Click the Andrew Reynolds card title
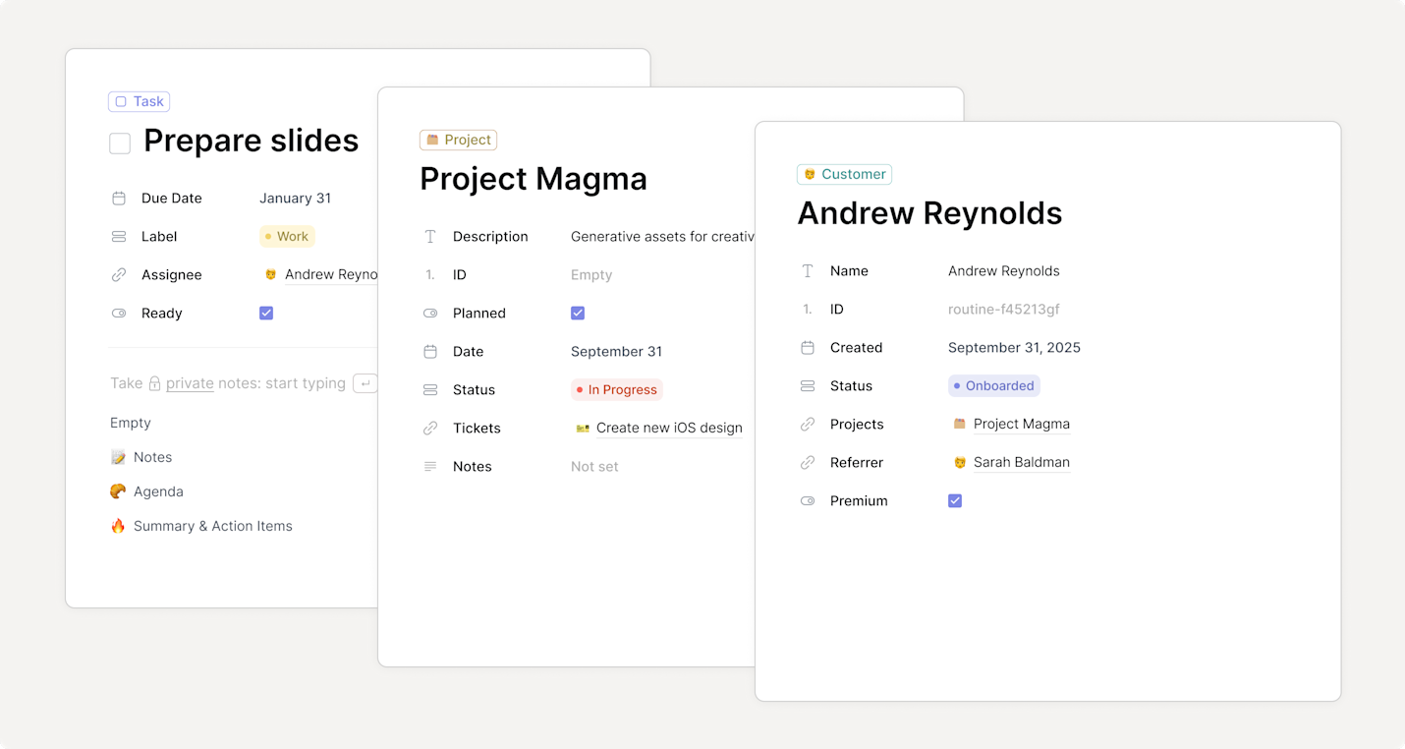 [x=929, y=213]
